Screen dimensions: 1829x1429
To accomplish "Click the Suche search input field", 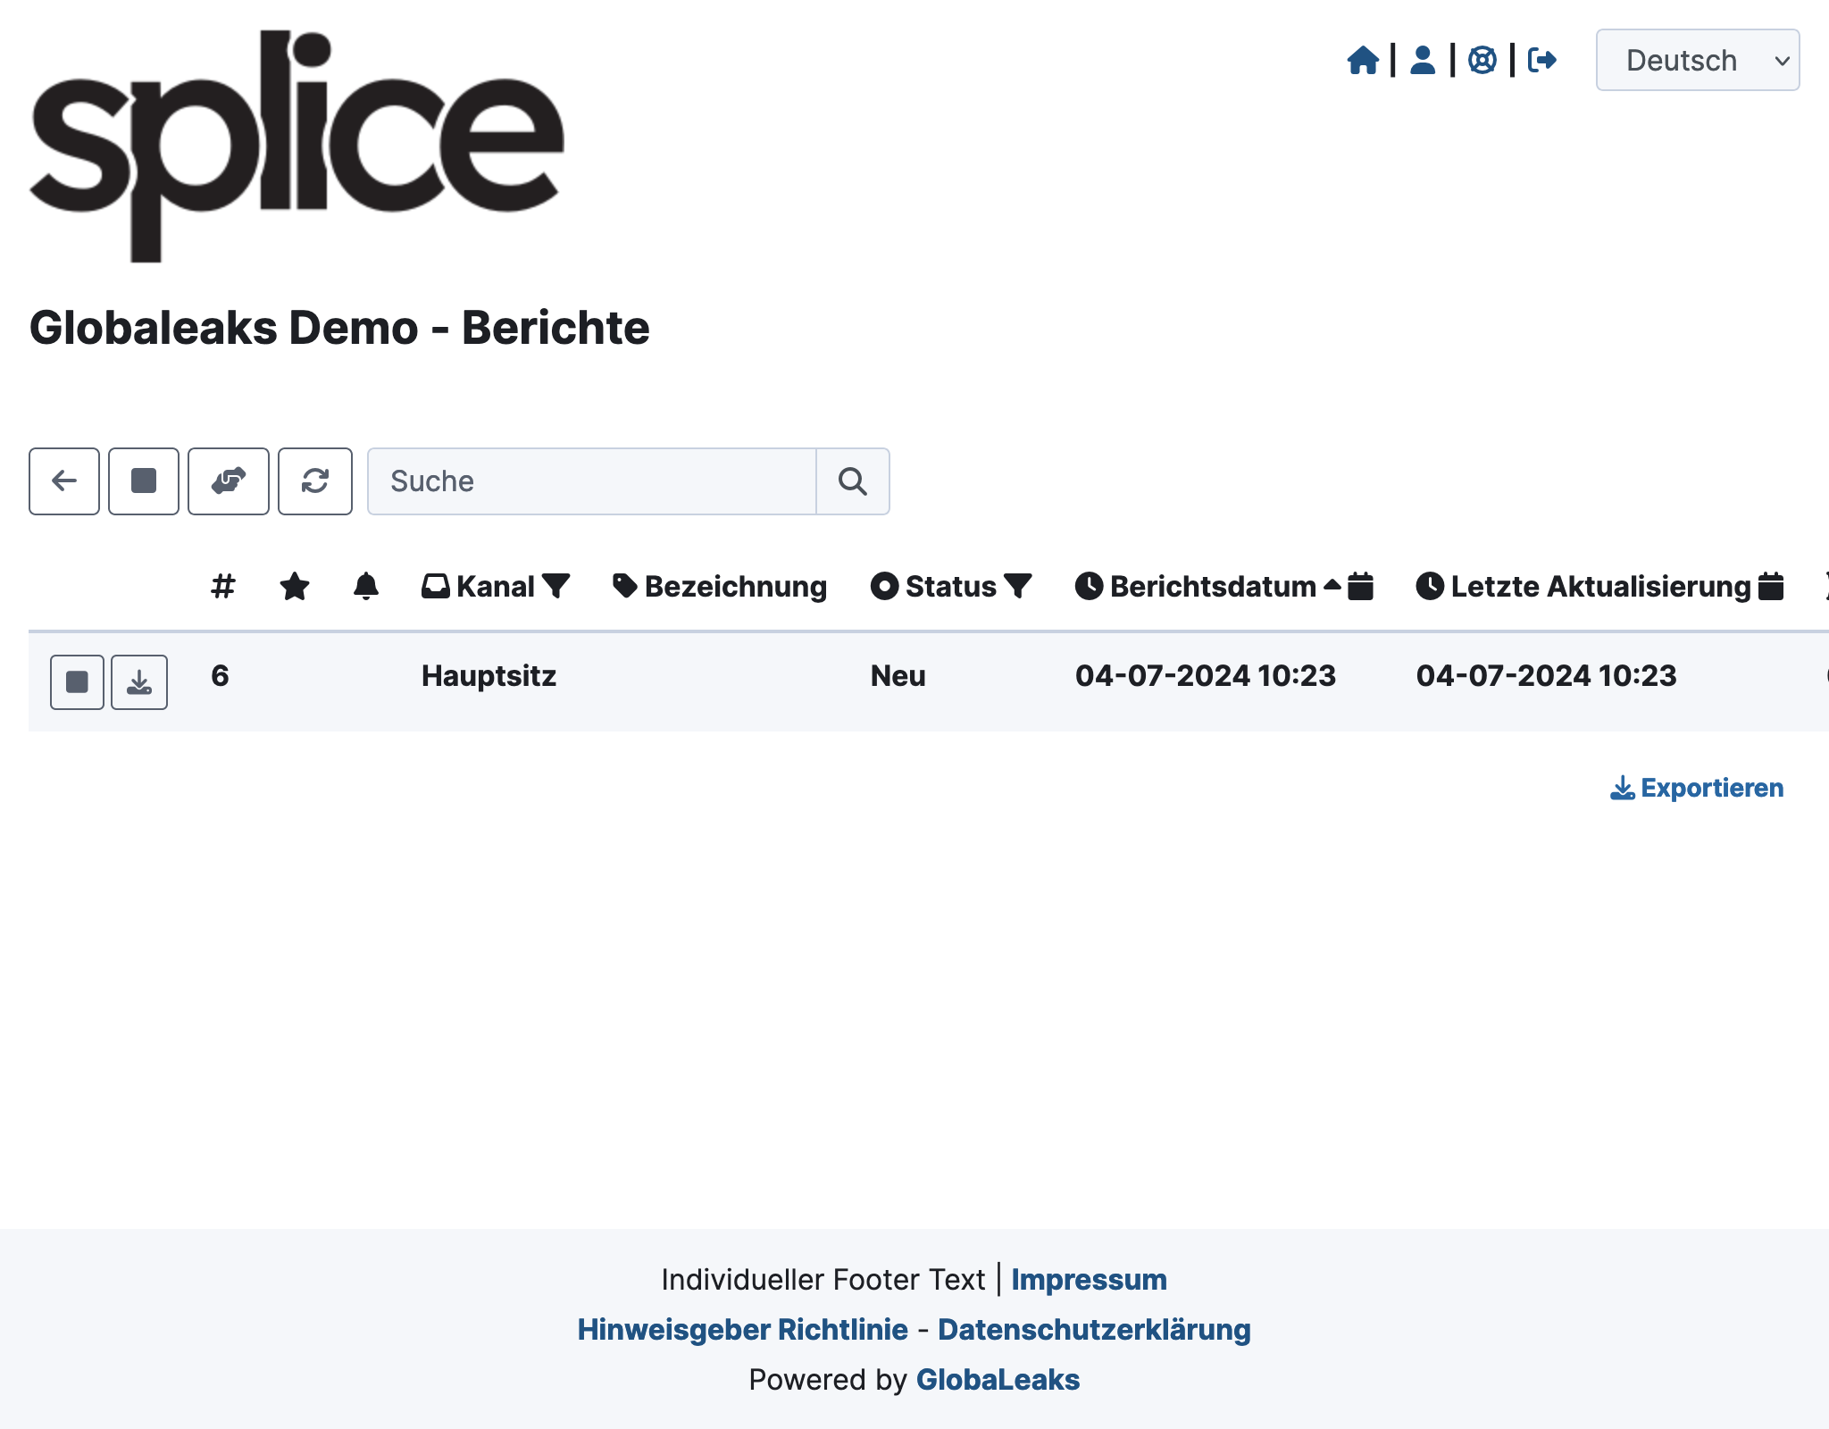I will tap(592, 481).
